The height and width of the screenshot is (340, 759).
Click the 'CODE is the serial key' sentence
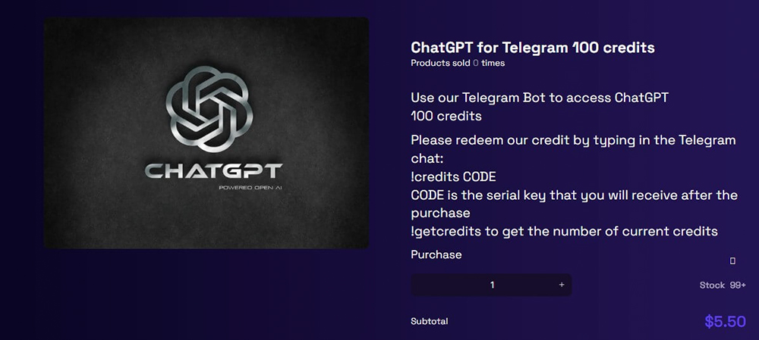(x=574, y=204)
